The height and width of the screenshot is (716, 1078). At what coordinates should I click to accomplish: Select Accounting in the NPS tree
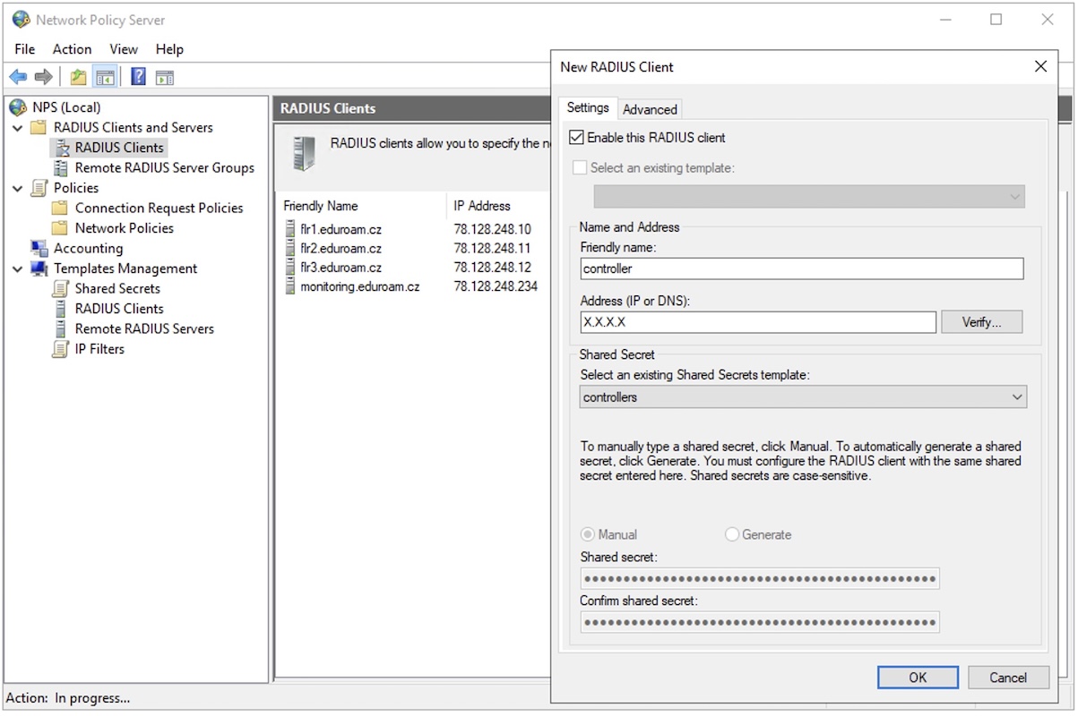coord(88,248)
